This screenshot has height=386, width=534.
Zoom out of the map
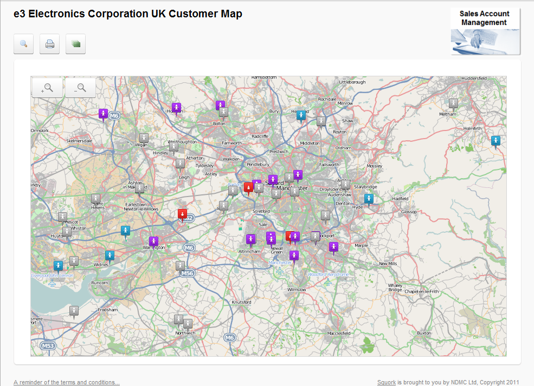click(80, 87)
